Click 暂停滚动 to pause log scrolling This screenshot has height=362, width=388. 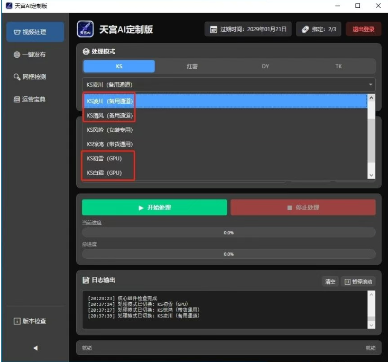point(358,282)
